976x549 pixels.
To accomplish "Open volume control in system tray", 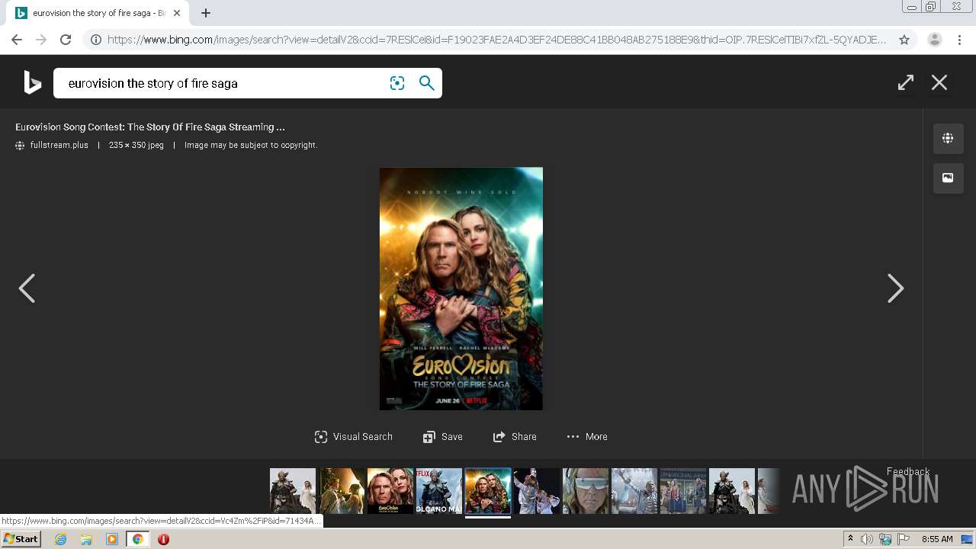I will (x=867, y=539).
